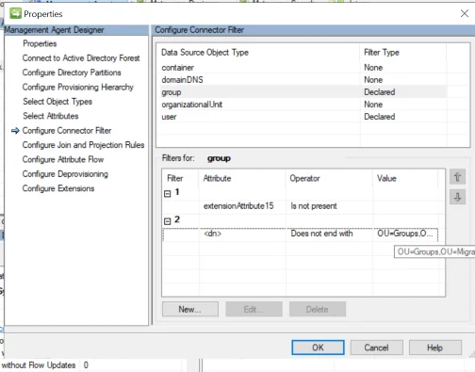Collapse filter group 2
Viewport: 475px width, 372px height.
[x=168, y=221]
